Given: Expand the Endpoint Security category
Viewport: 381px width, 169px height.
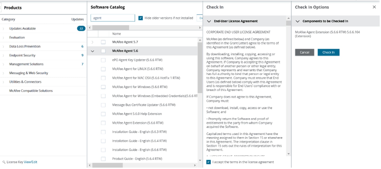Looking at the screenshot, I should click(x=3, y=55).
